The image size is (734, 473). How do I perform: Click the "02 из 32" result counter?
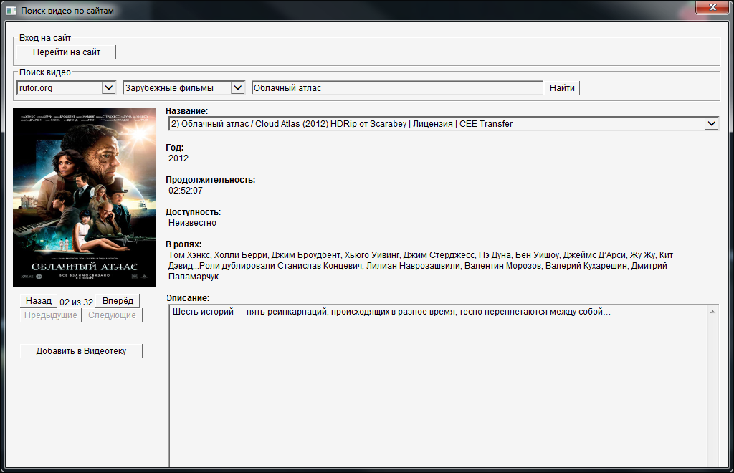pos(76,302)
